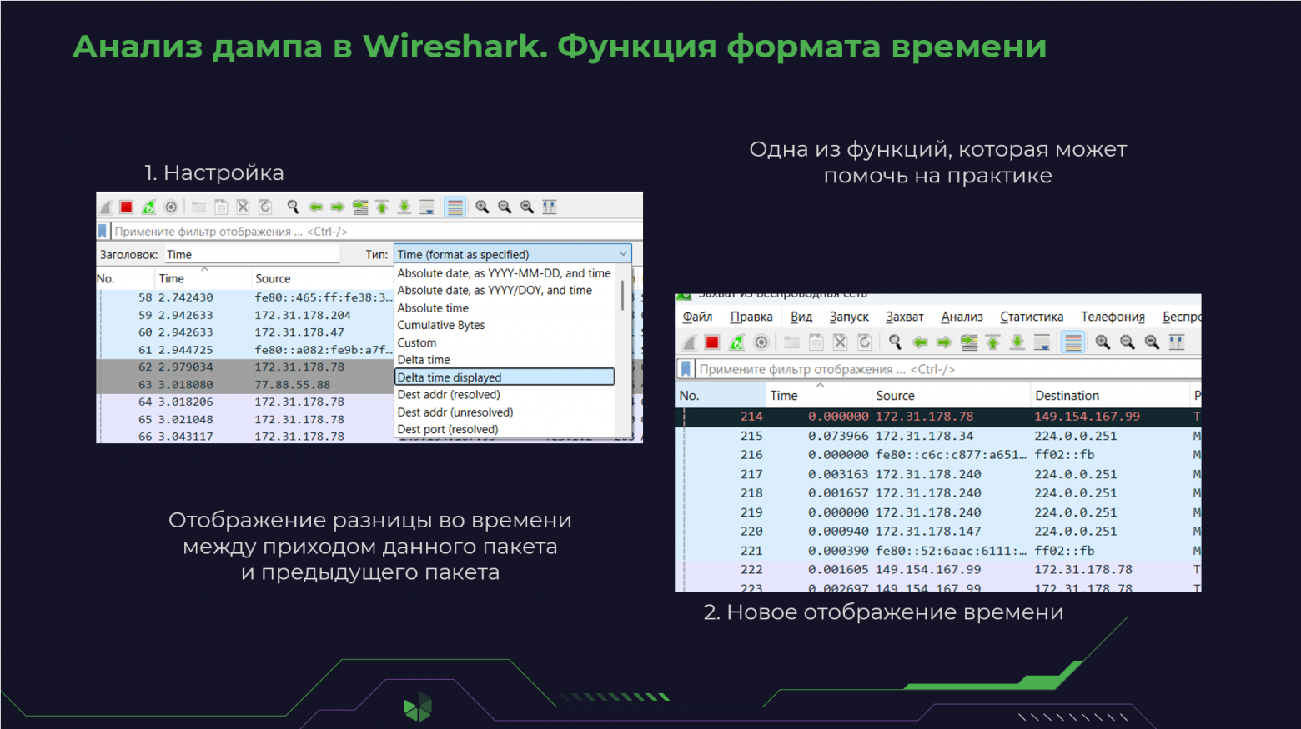Image resolution: width=1301 pixels, height=729 pixels.
Task: Restart capture via green fin in left screenshot
Action: click(x=148, y=207)
